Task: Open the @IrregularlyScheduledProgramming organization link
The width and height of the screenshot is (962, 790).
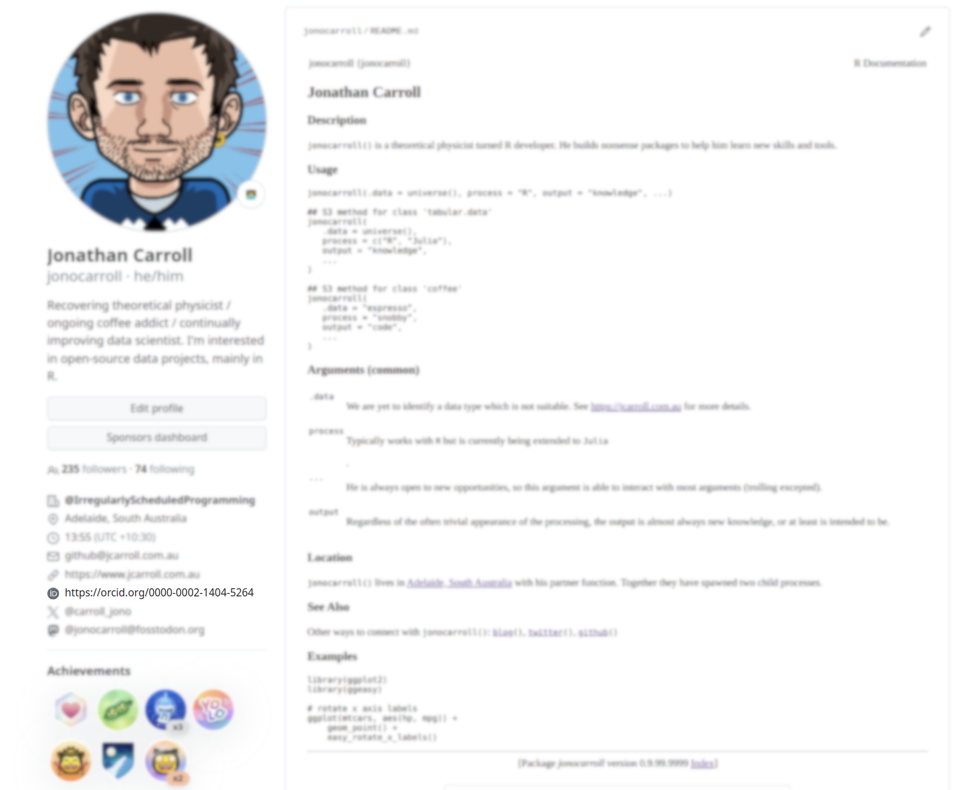Action: coord(160,500)
